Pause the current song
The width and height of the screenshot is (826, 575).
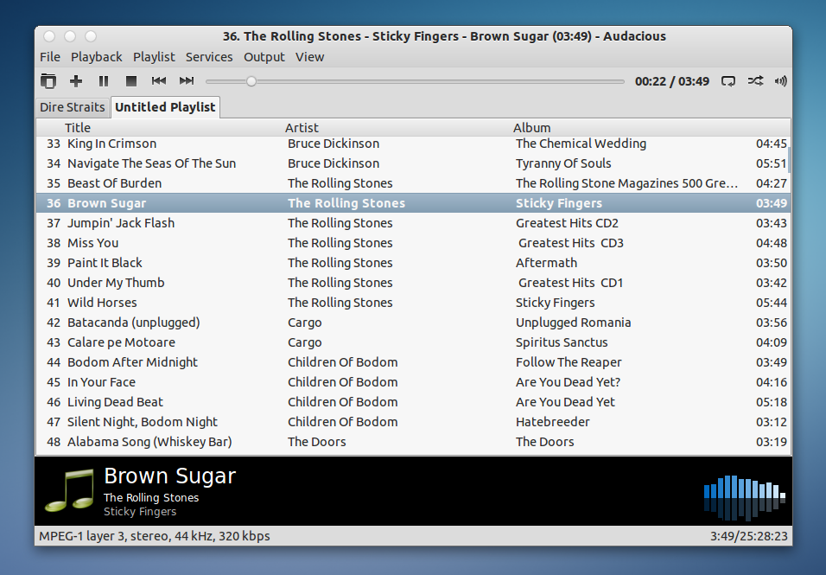(x=104, y=81)
